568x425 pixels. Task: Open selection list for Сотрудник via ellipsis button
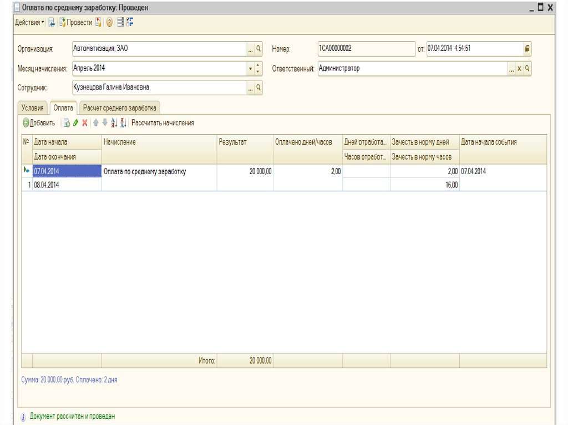[250, 88]
